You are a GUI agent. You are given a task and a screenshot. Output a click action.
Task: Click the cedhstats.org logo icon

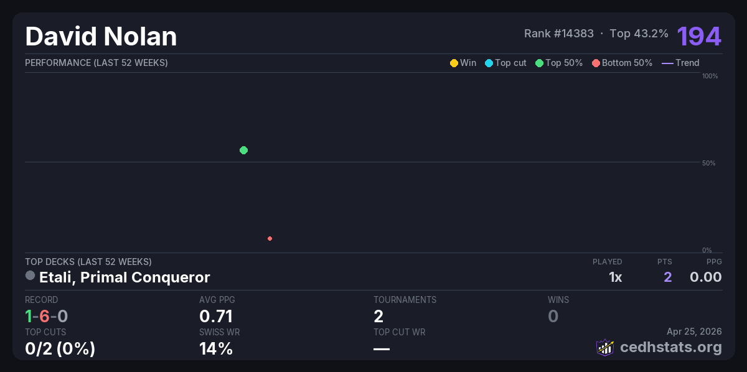[605, 347]
